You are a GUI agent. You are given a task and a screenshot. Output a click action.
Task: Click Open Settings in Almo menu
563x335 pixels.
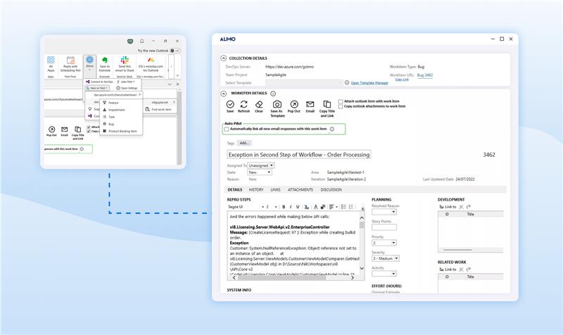(127, 88)
